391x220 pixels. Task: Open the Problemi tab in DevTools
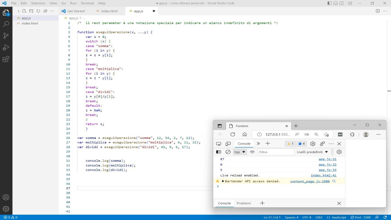pyautogui.click(x=243, y=203)
